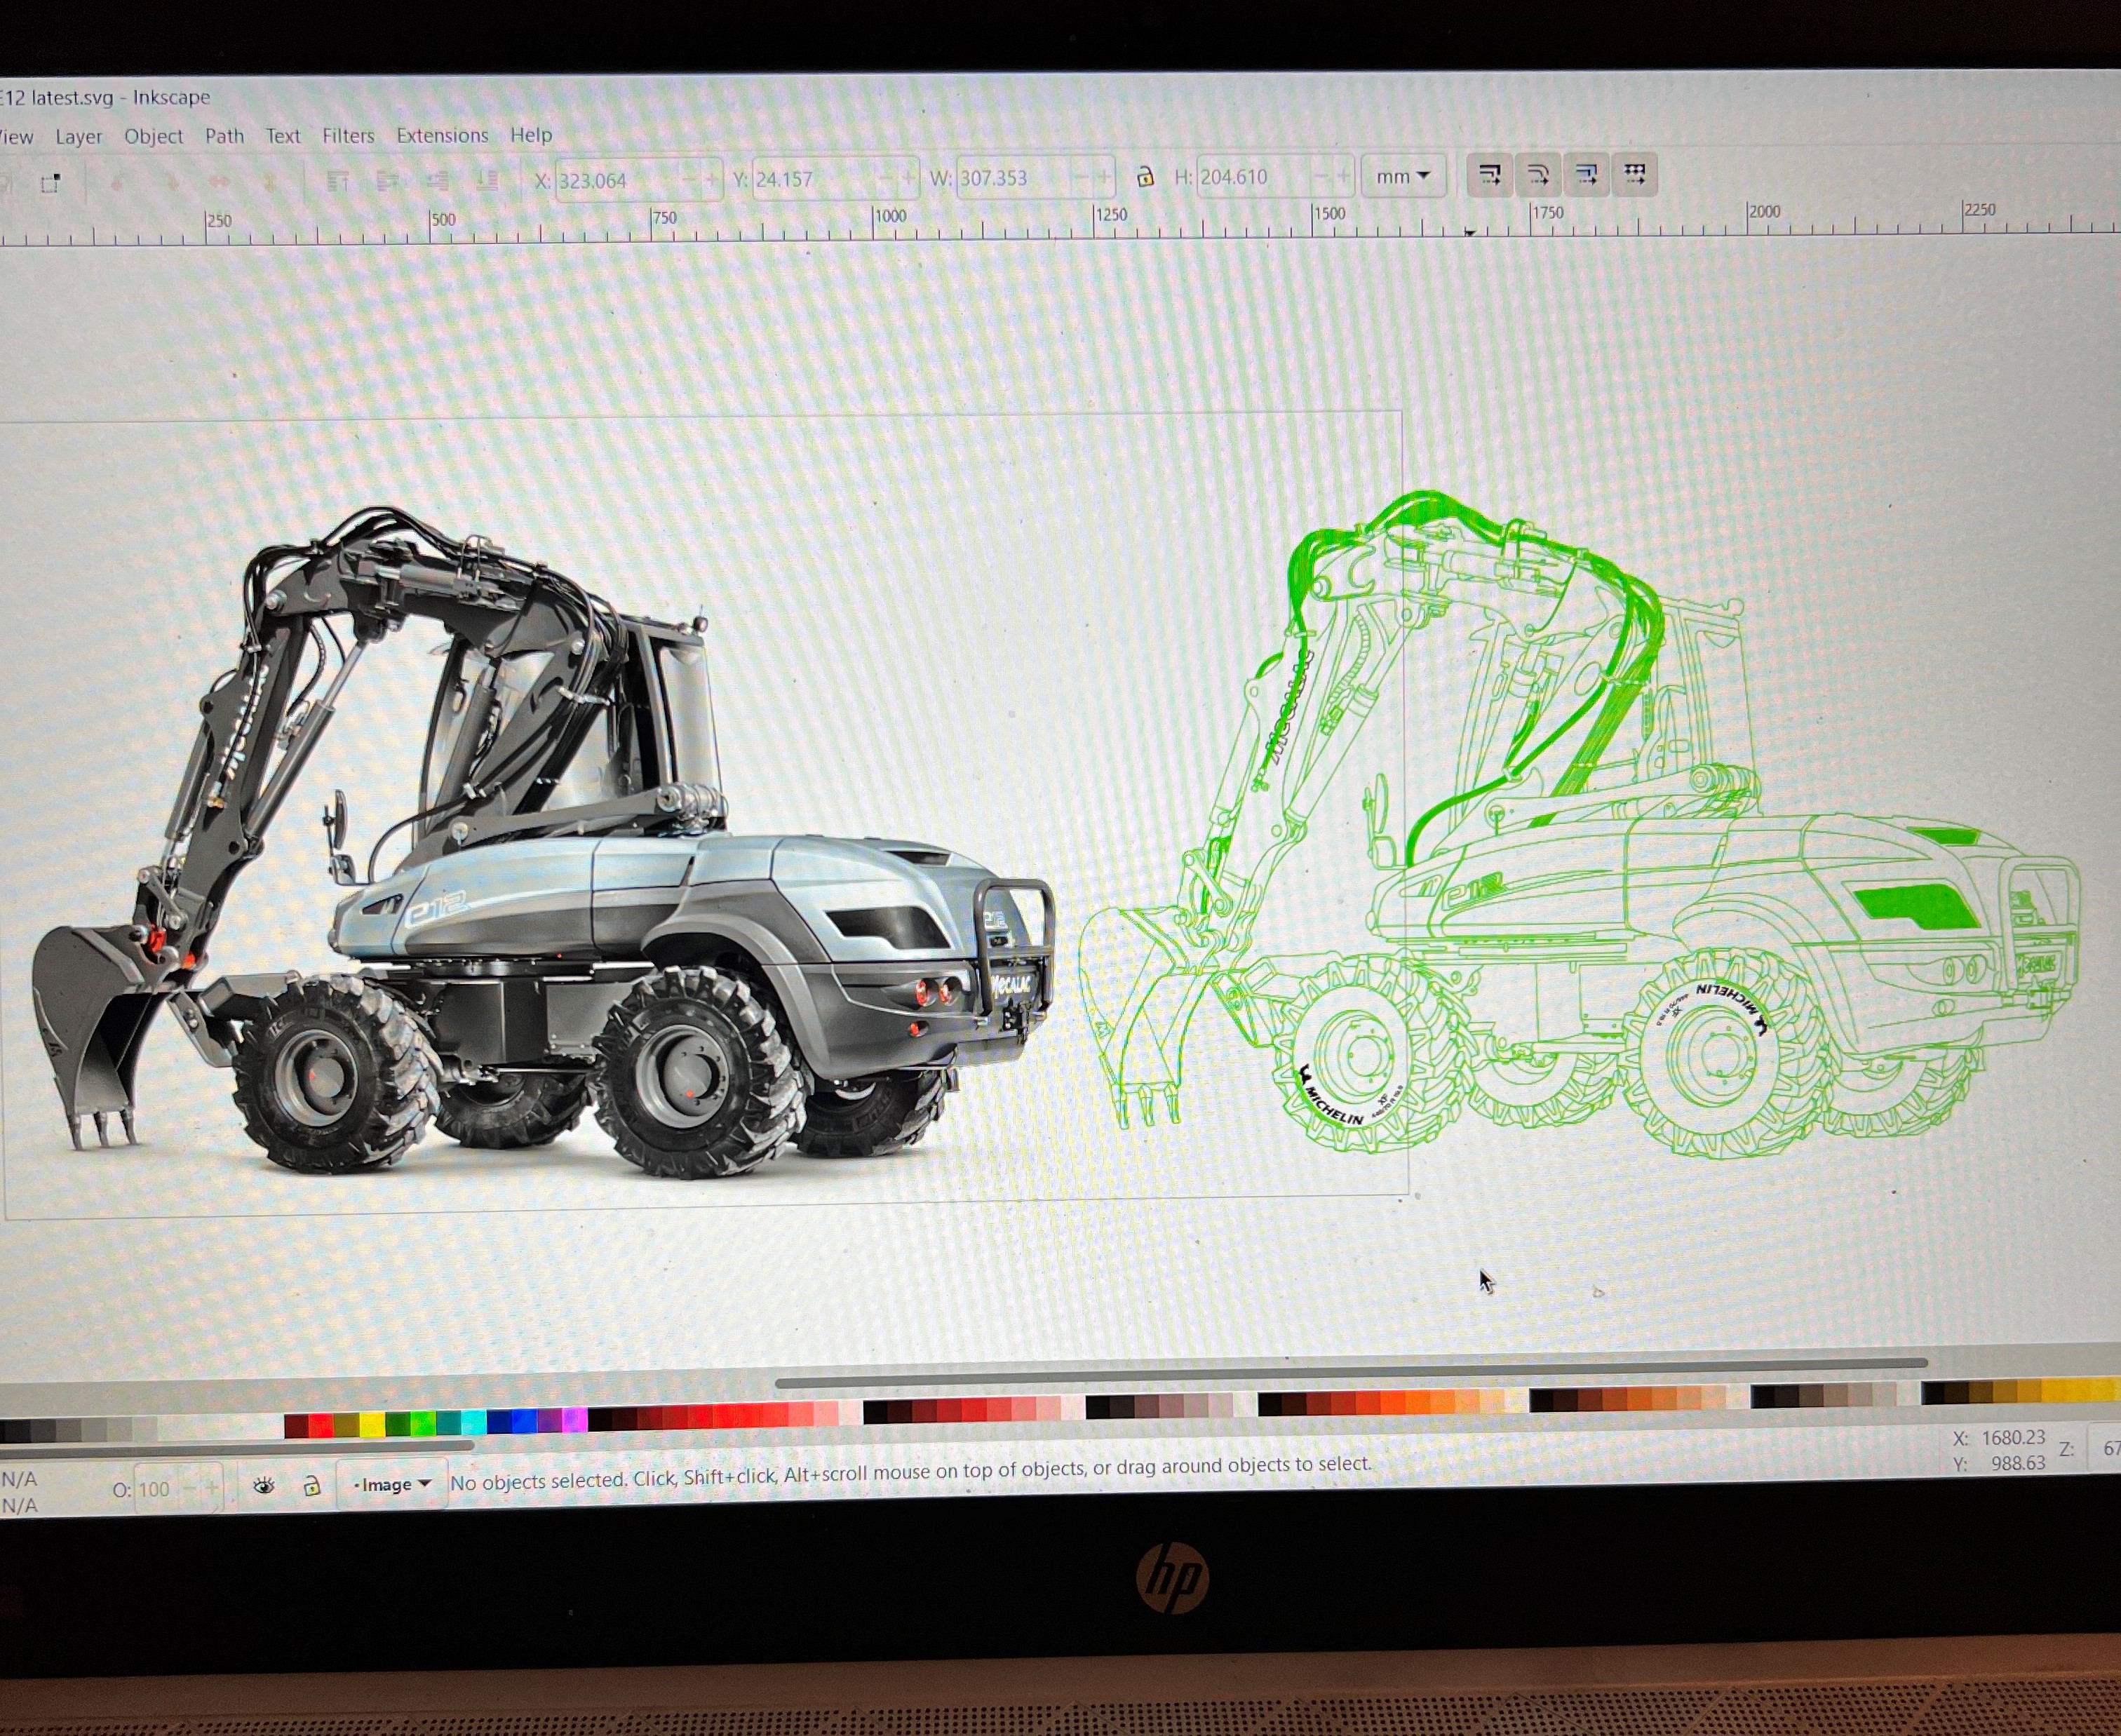Increase H height with plus stepper

point(1343,177)
